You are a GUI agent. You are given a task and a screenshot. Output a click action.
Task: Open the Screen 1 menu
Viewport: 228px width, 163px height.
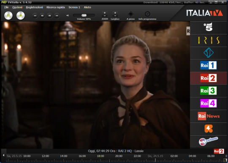[x=74, y=7]
